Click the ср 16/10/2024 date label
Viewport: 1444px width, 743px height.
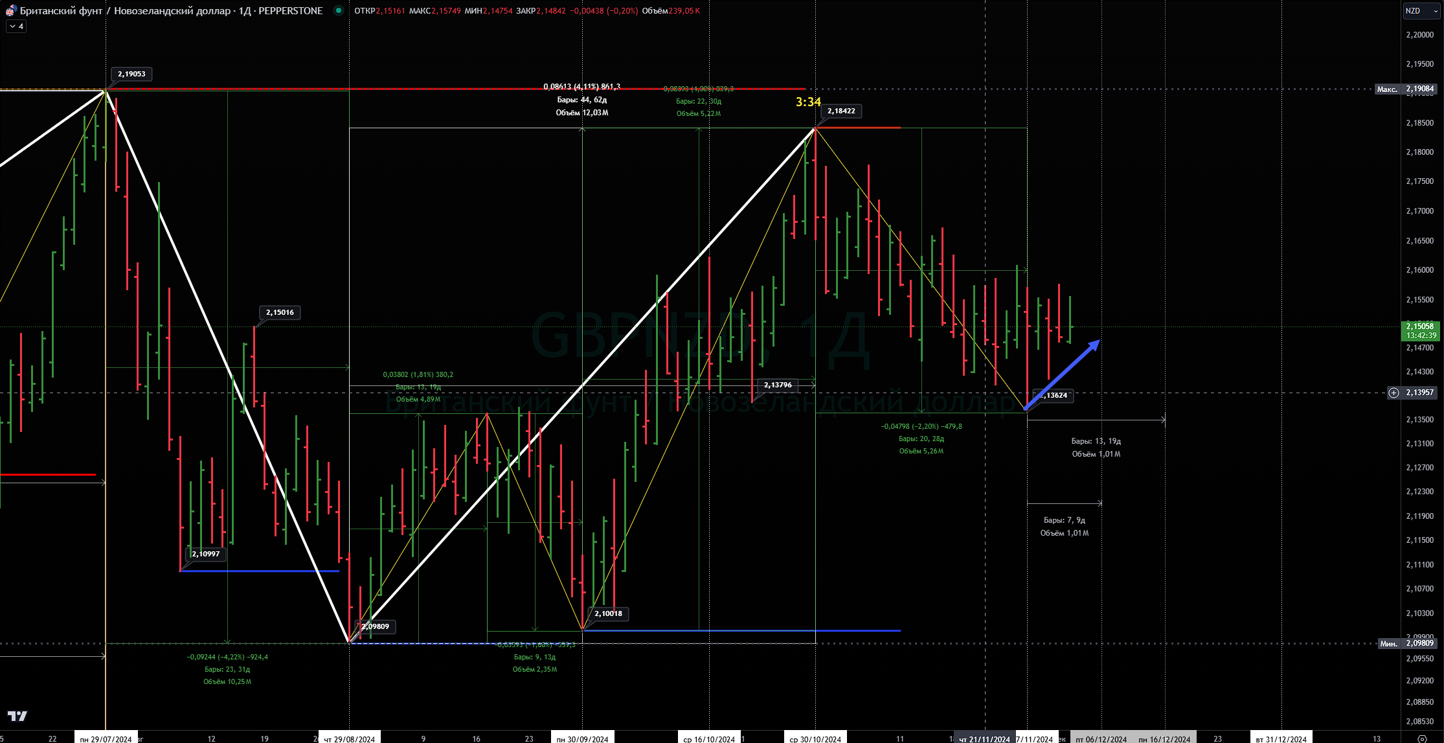coord(709,738)
